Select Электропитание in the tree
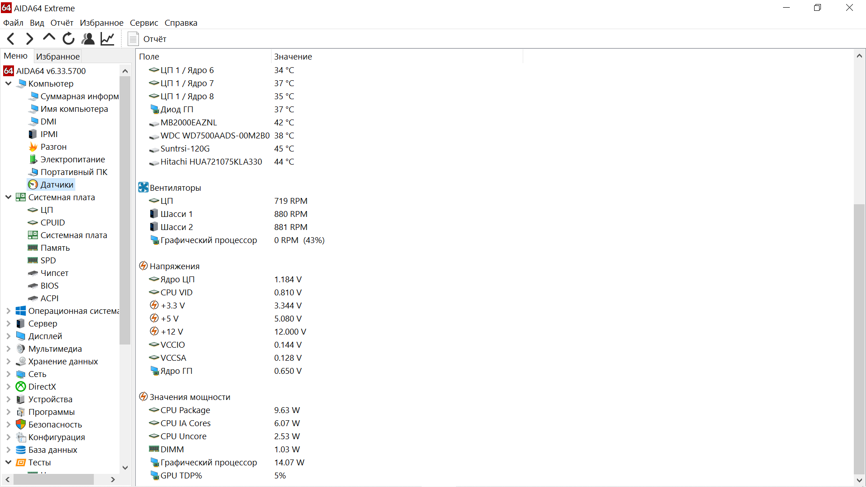Viewport: 866px width, 487px height. [x=72, y=160]
